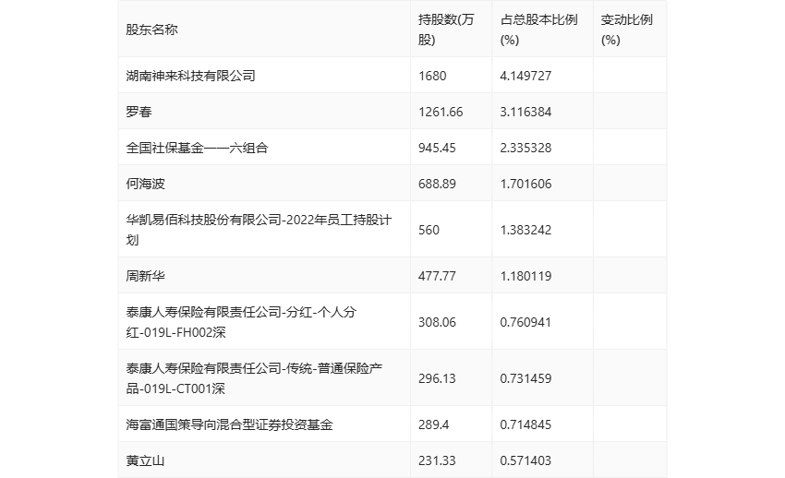Viewport: 785px width, 478px height.
Task: Click the holdings value 231.33
Action: (437, 460)
